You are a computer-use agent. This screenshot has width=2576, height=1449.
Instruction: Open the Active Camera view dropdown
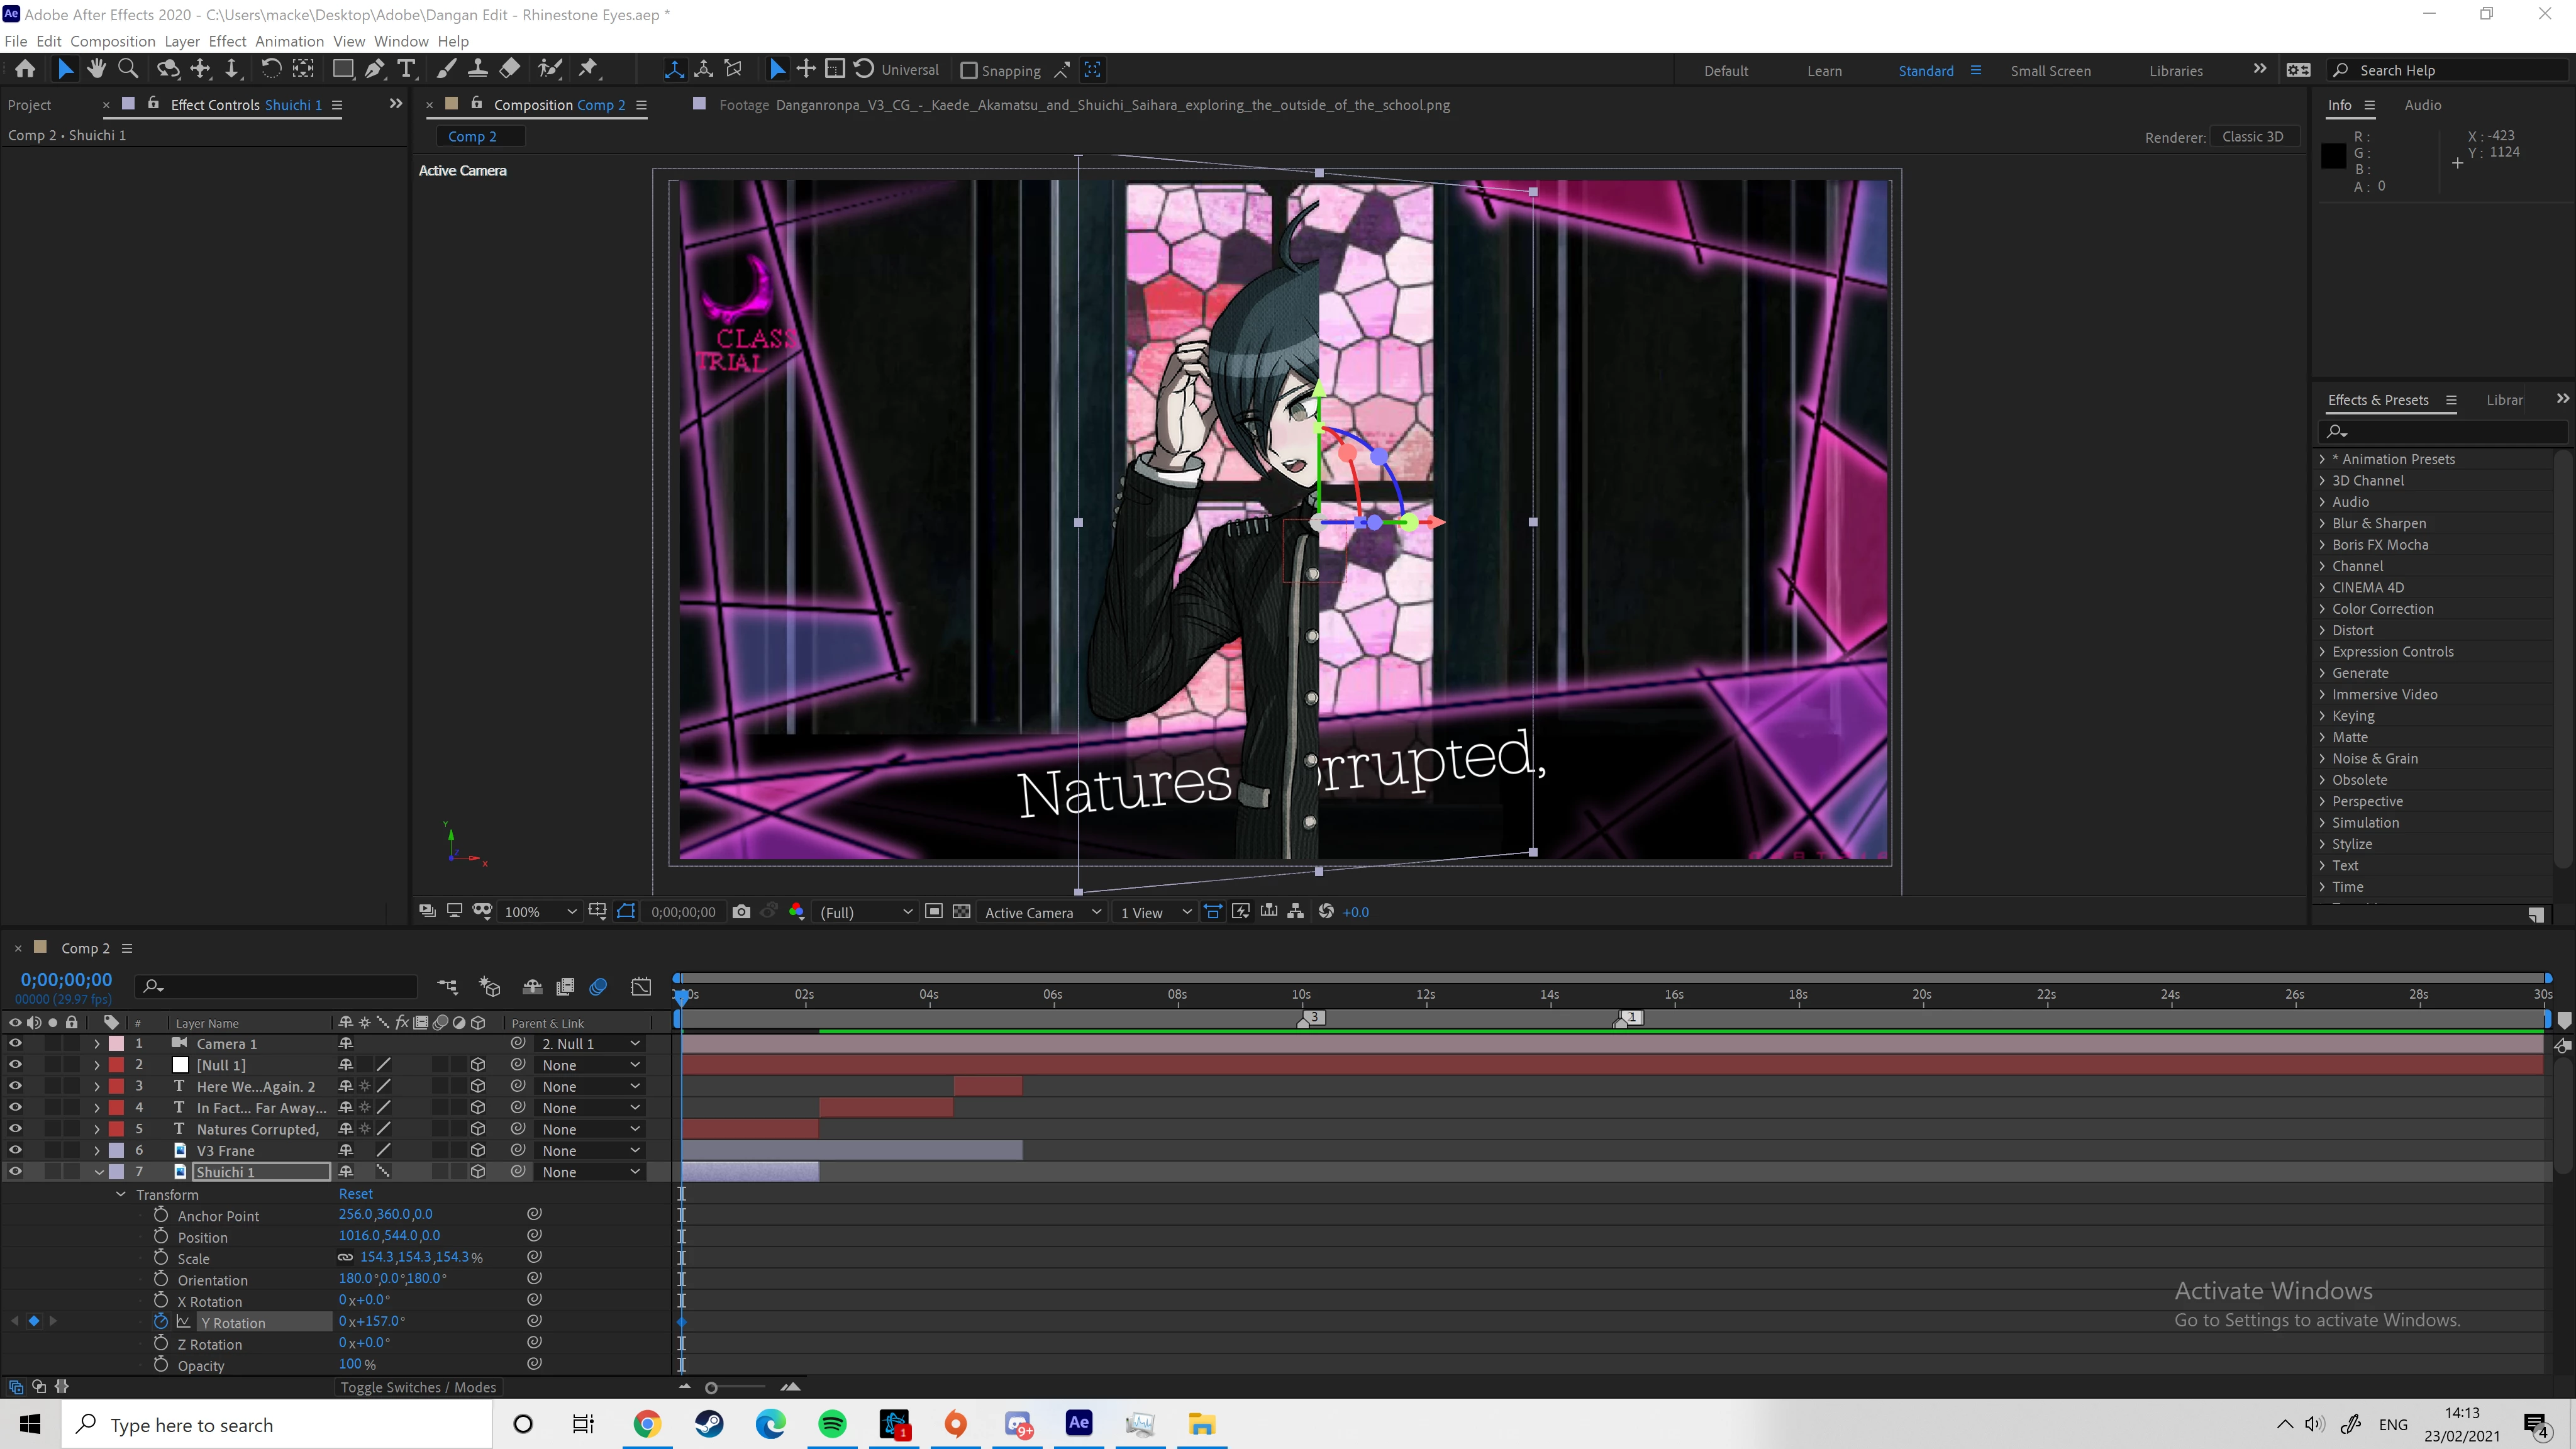coord(1042,912)
